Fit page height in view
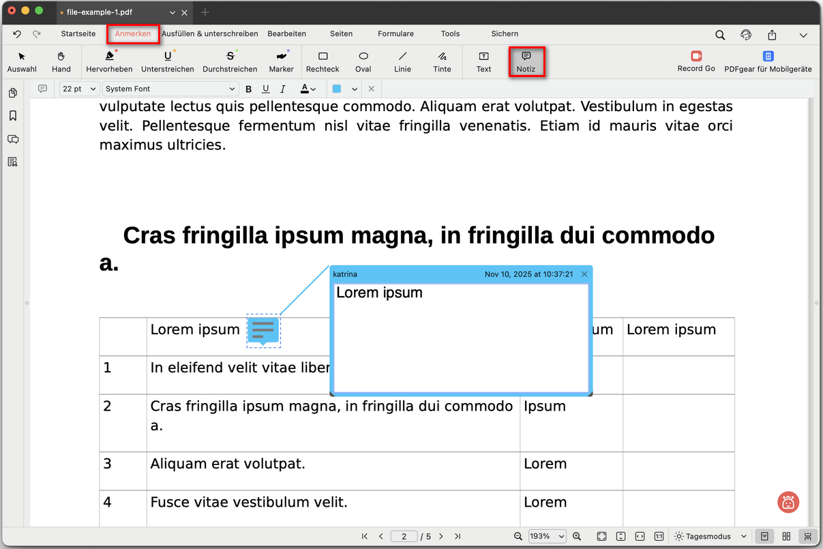The width and height of the screenshot is (823, 549). (620, 537)
